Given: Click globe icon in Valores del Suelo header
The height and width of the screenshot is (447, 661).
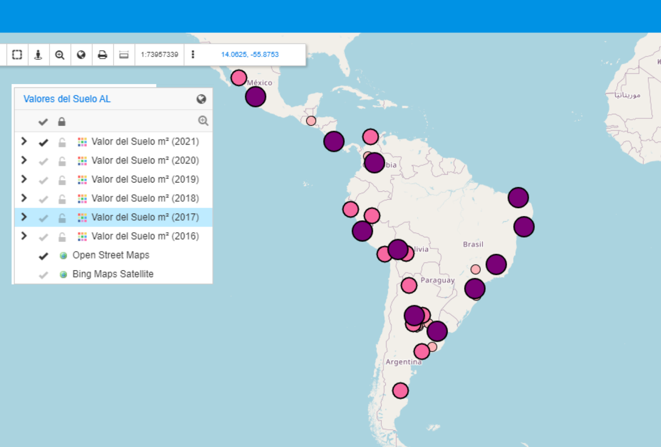Looking at the screenshot, I should pos(201,99).
